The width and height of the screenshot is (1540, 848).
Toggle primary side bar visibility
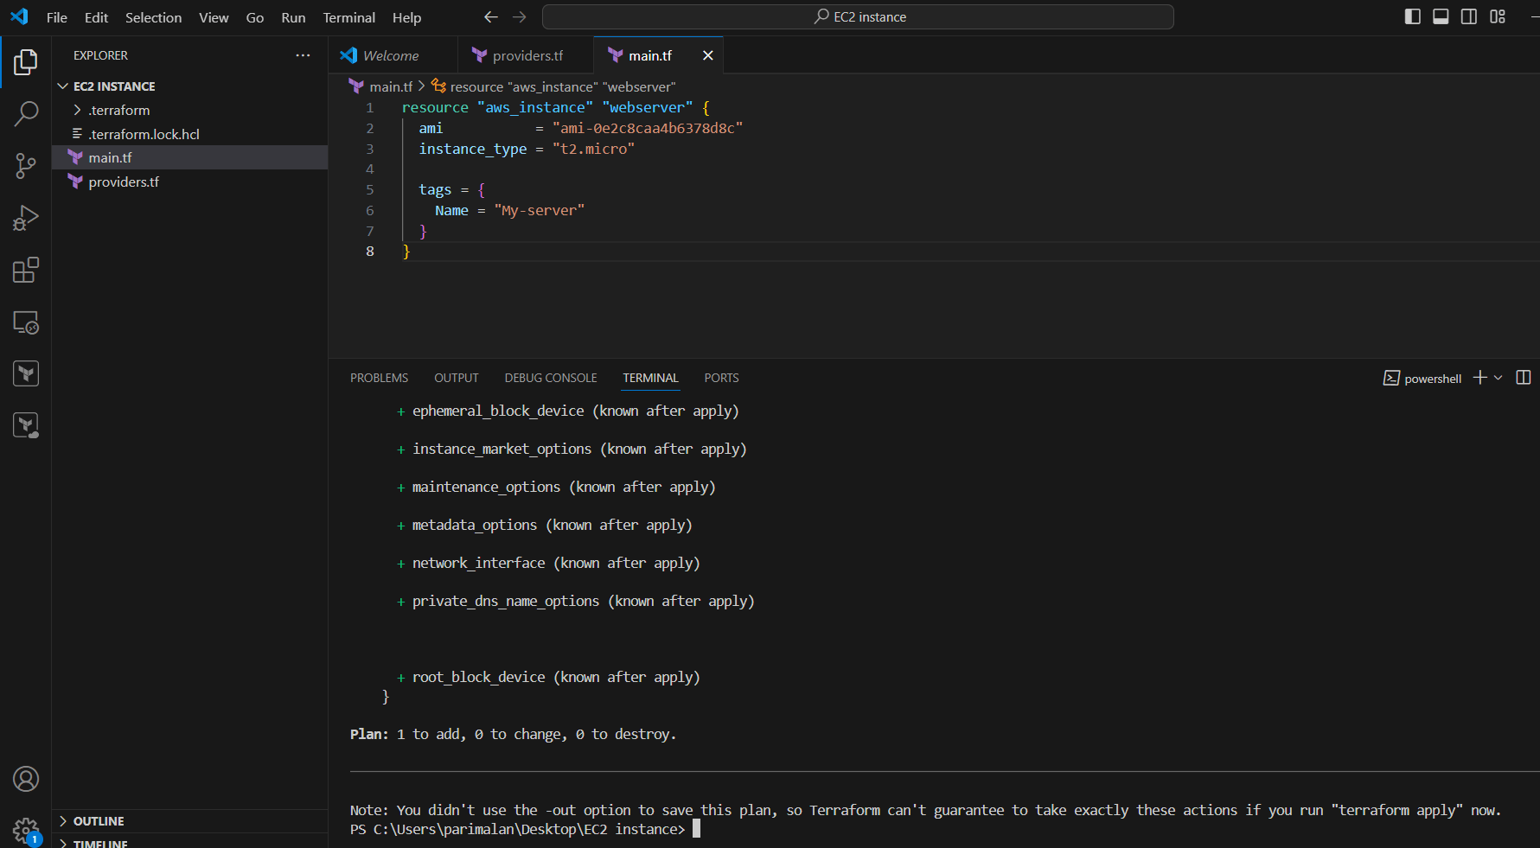click(1413, 16)
